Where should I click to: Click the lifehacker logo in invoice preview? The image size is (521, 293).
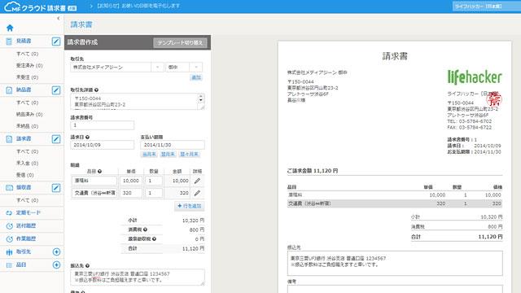(x=475, y=77)
